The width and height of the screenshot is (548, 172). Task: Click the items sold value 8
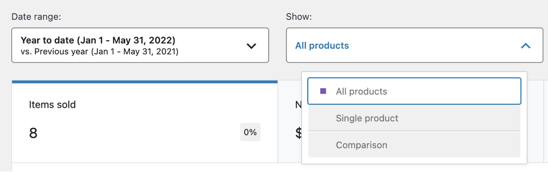[33, 133]
